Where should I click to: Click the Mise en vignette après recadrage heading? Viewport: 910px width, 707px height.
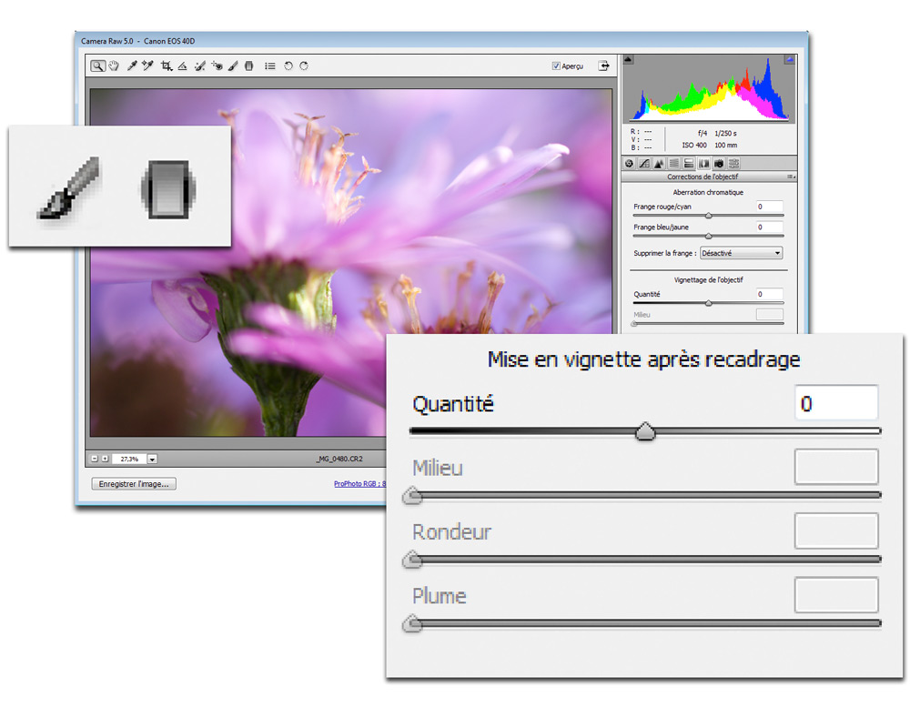643,359
